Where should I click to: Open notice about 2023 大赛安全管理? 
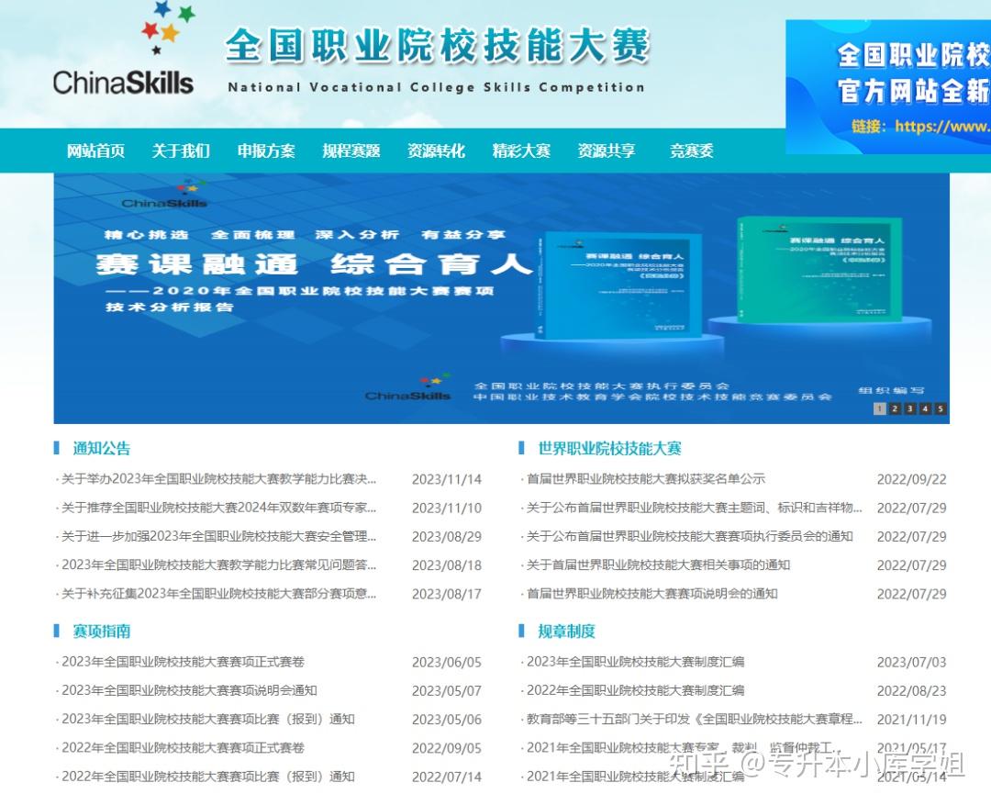(x=218, y=536)
